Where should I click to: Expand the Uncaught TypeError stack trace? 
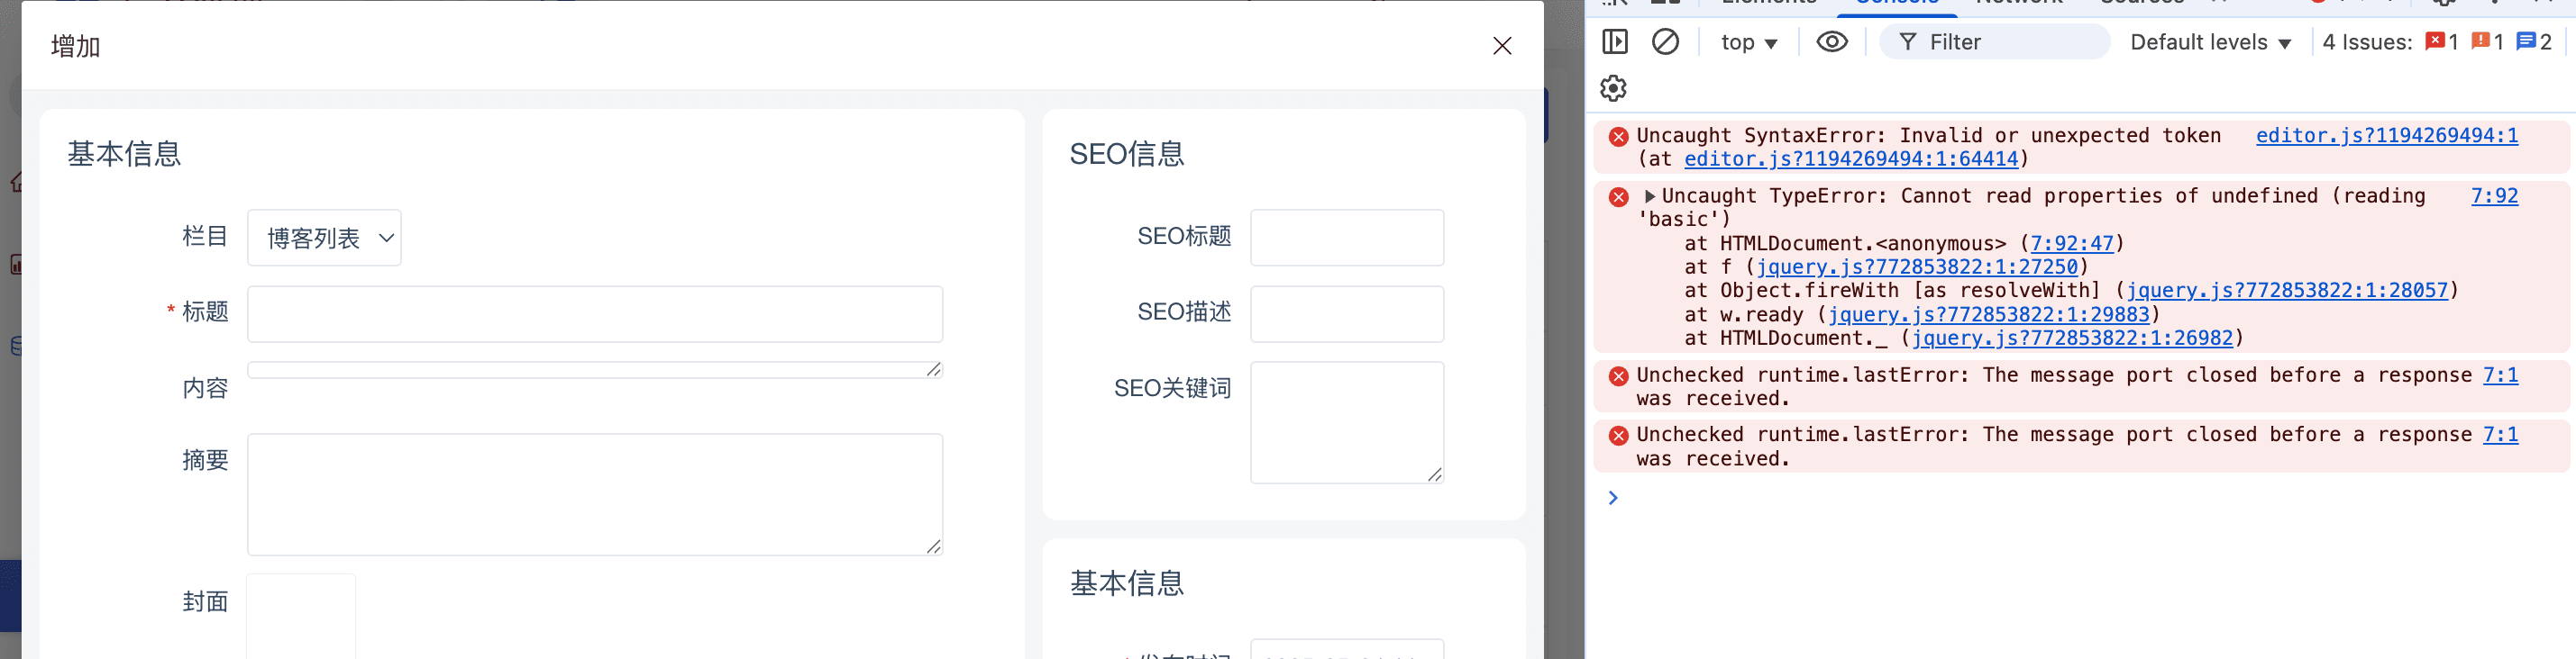tap(1649, 195)
